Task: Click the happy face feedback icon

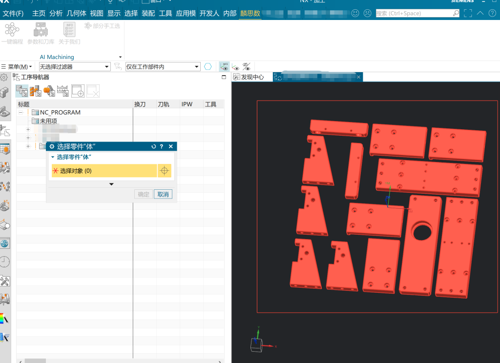Action: pos(355,13)
